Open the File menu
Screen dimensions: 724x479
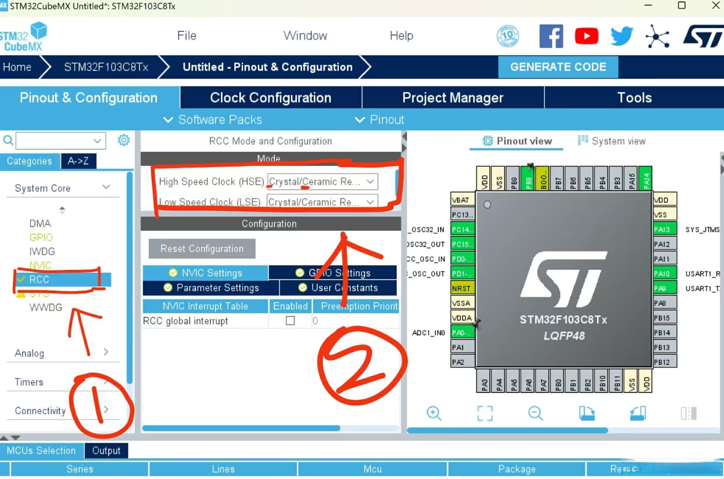(x=187, y=36)
